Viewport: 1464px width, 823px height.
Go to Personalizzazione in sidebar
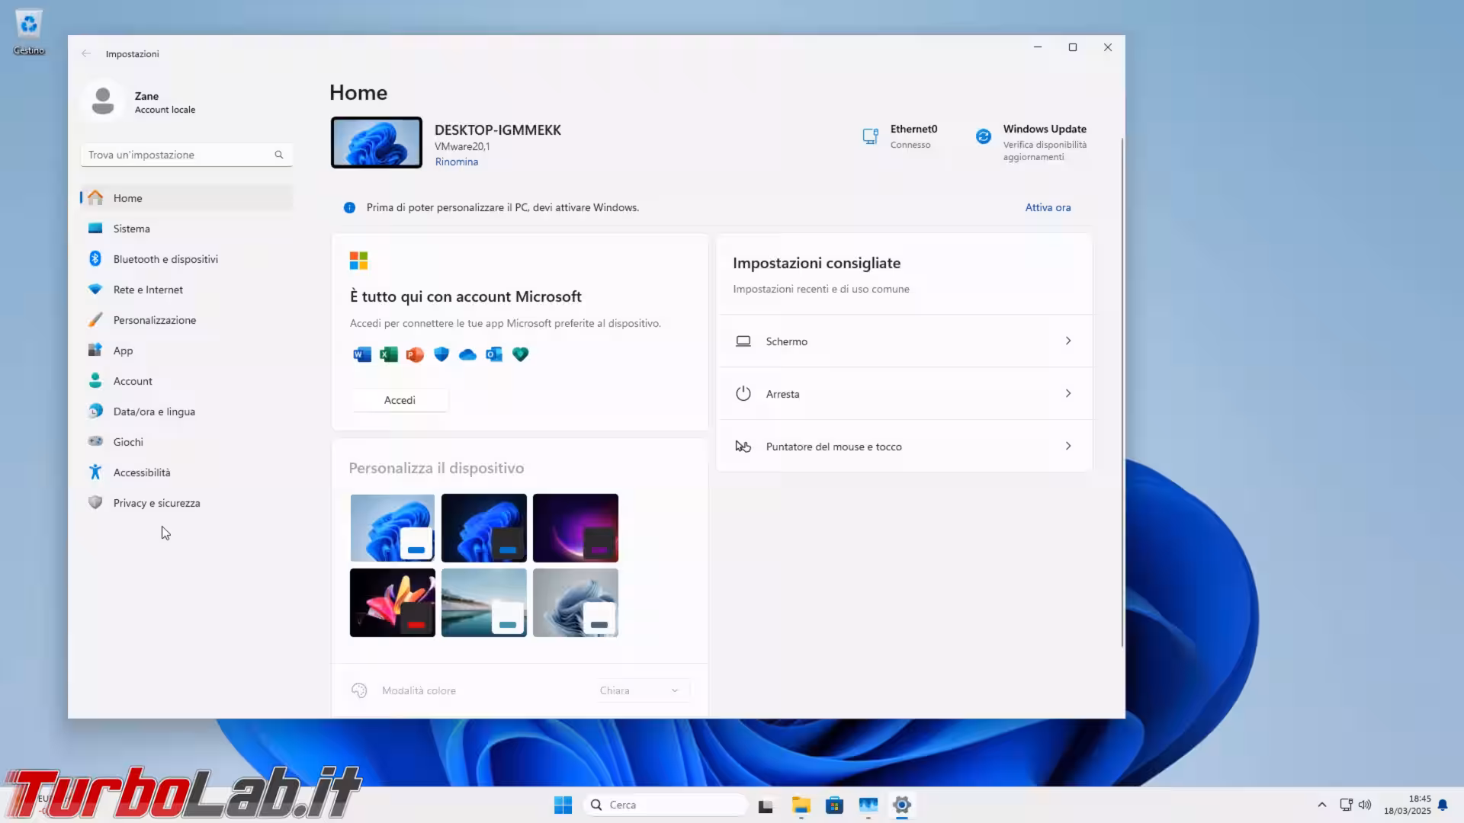coord(154,320)
